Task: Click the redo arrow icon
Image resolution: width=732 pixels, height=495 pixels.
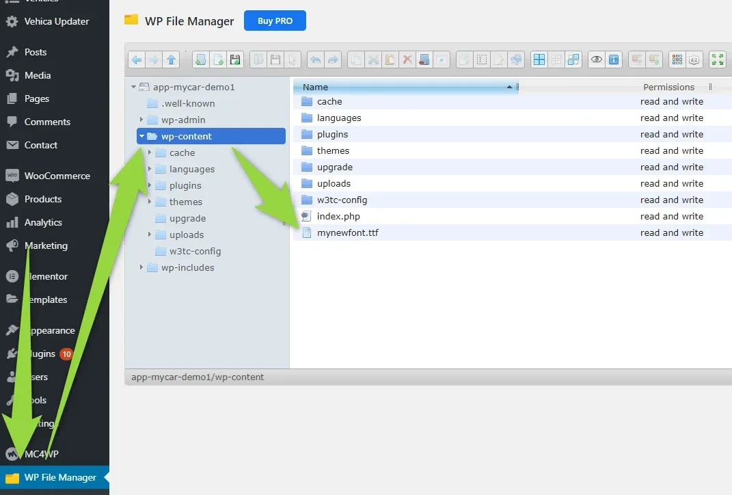Action: (x=333, y=59)
